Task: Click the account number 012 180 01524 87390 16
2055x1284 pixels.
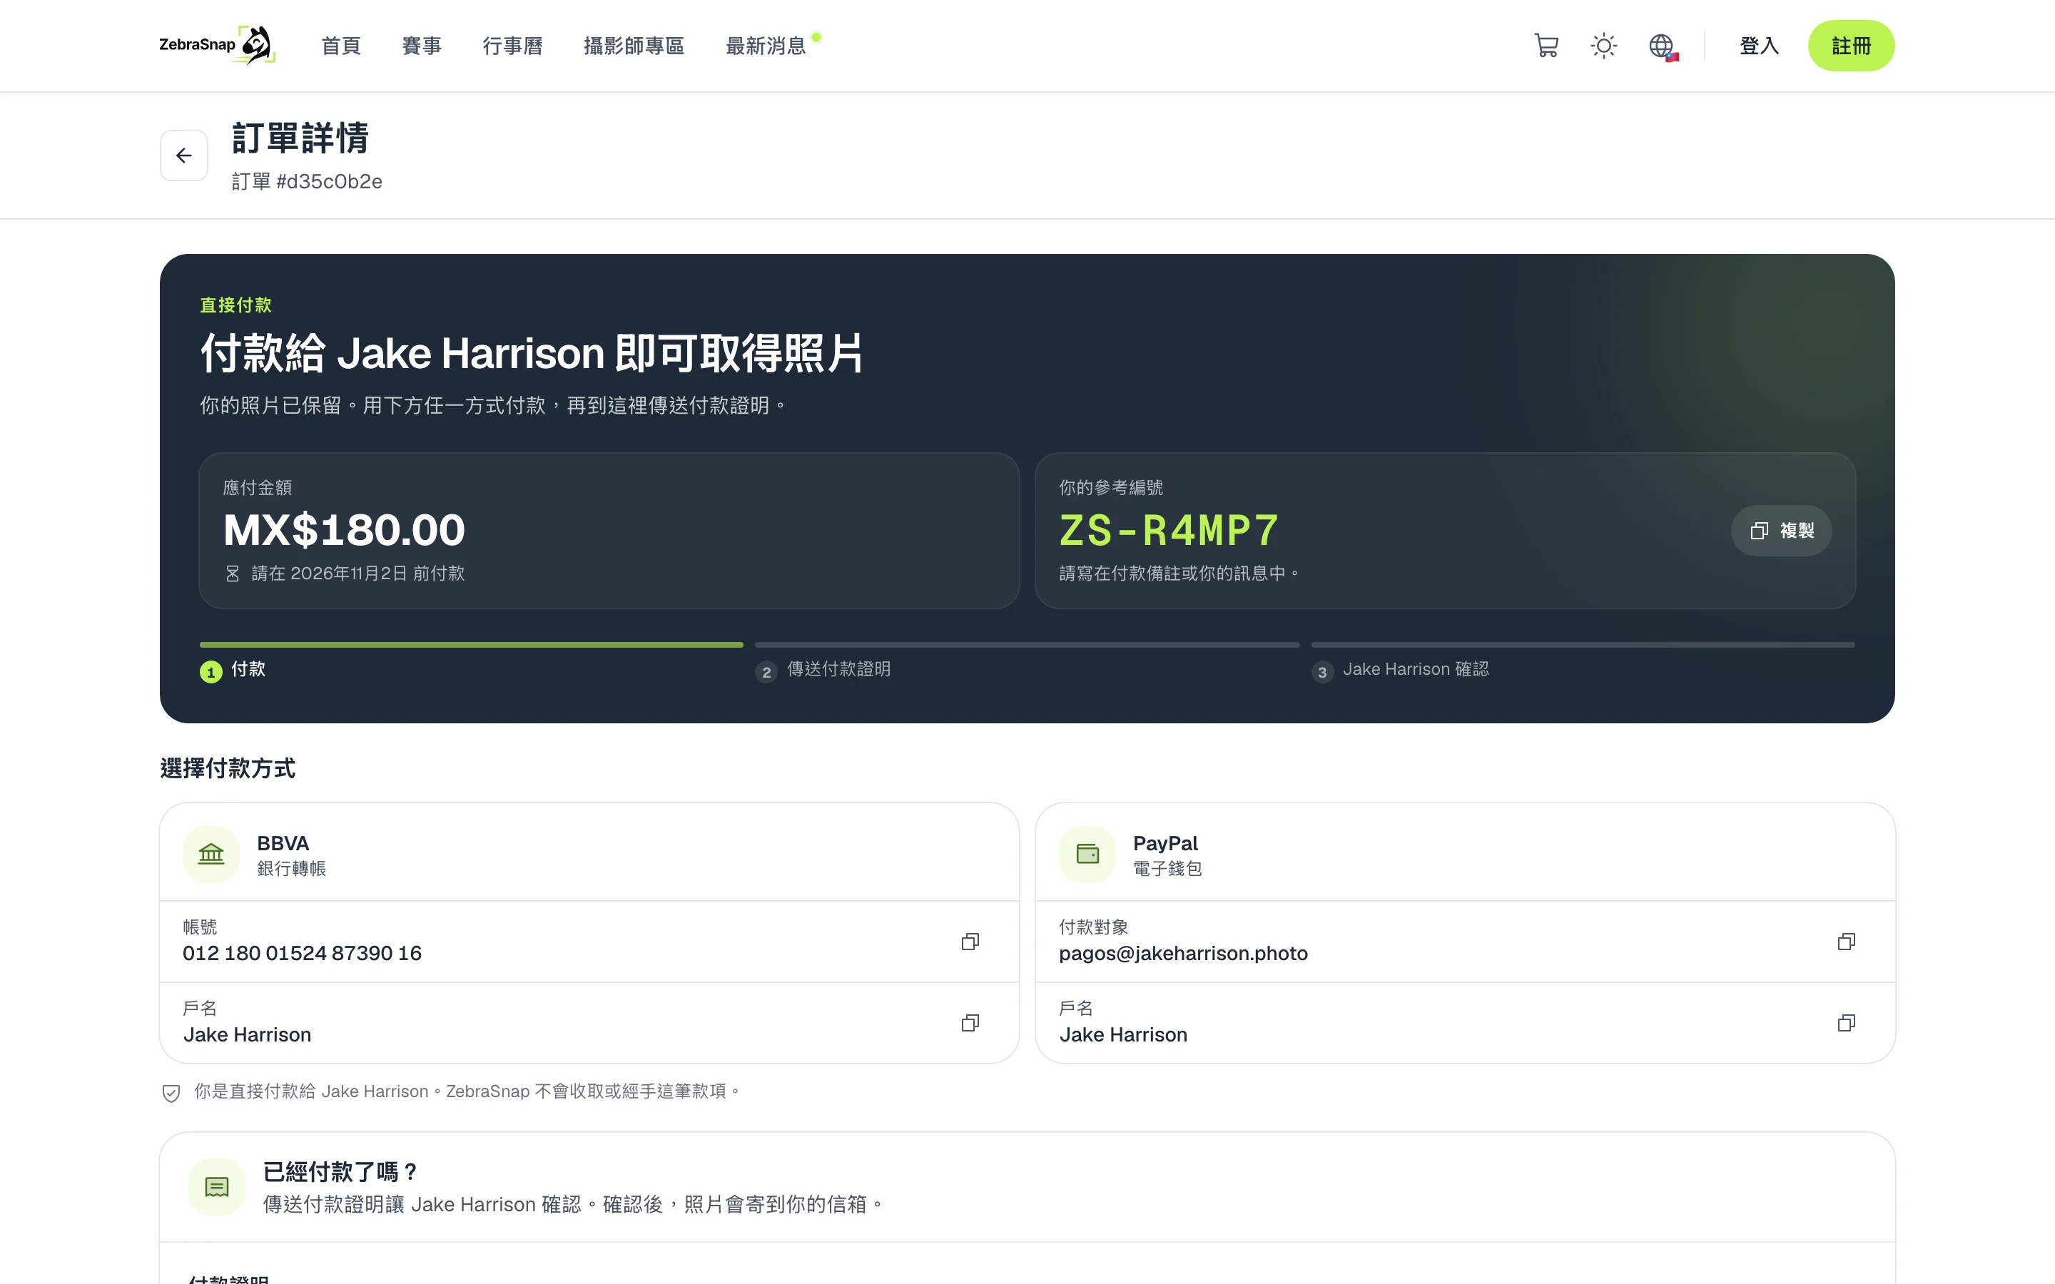Action: (x=303, y=954)
